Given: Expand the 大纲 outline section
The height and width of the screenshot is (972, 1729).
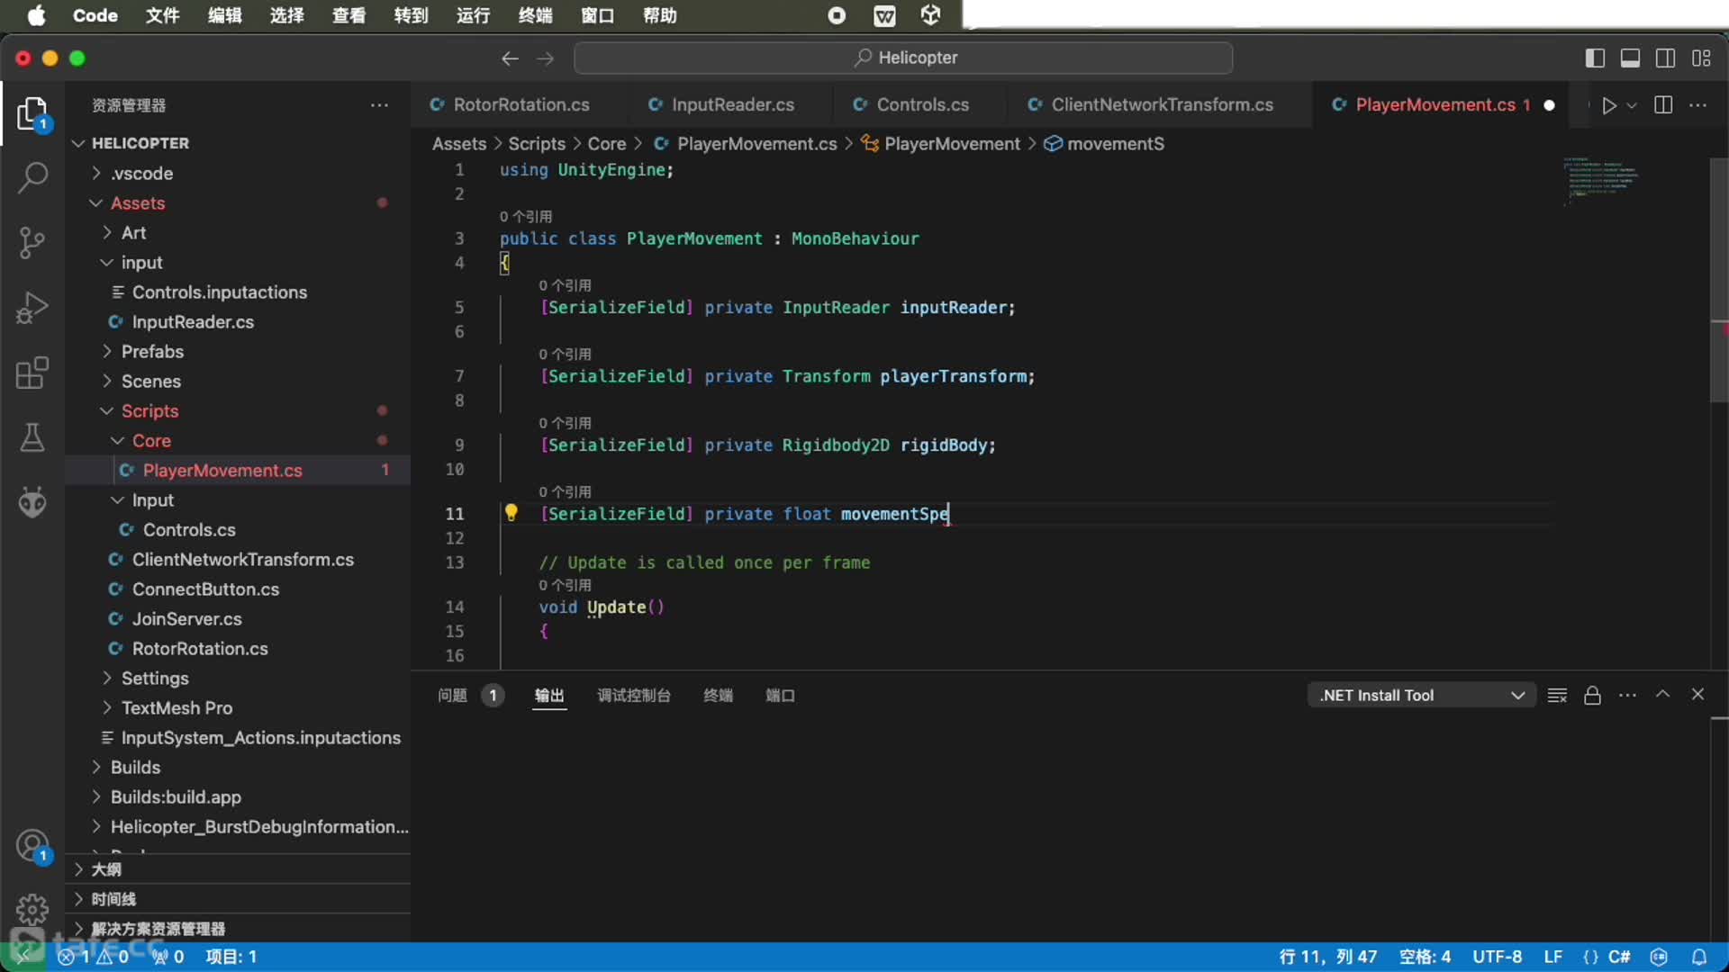Looking at the screenshot, I should [106, 869].
